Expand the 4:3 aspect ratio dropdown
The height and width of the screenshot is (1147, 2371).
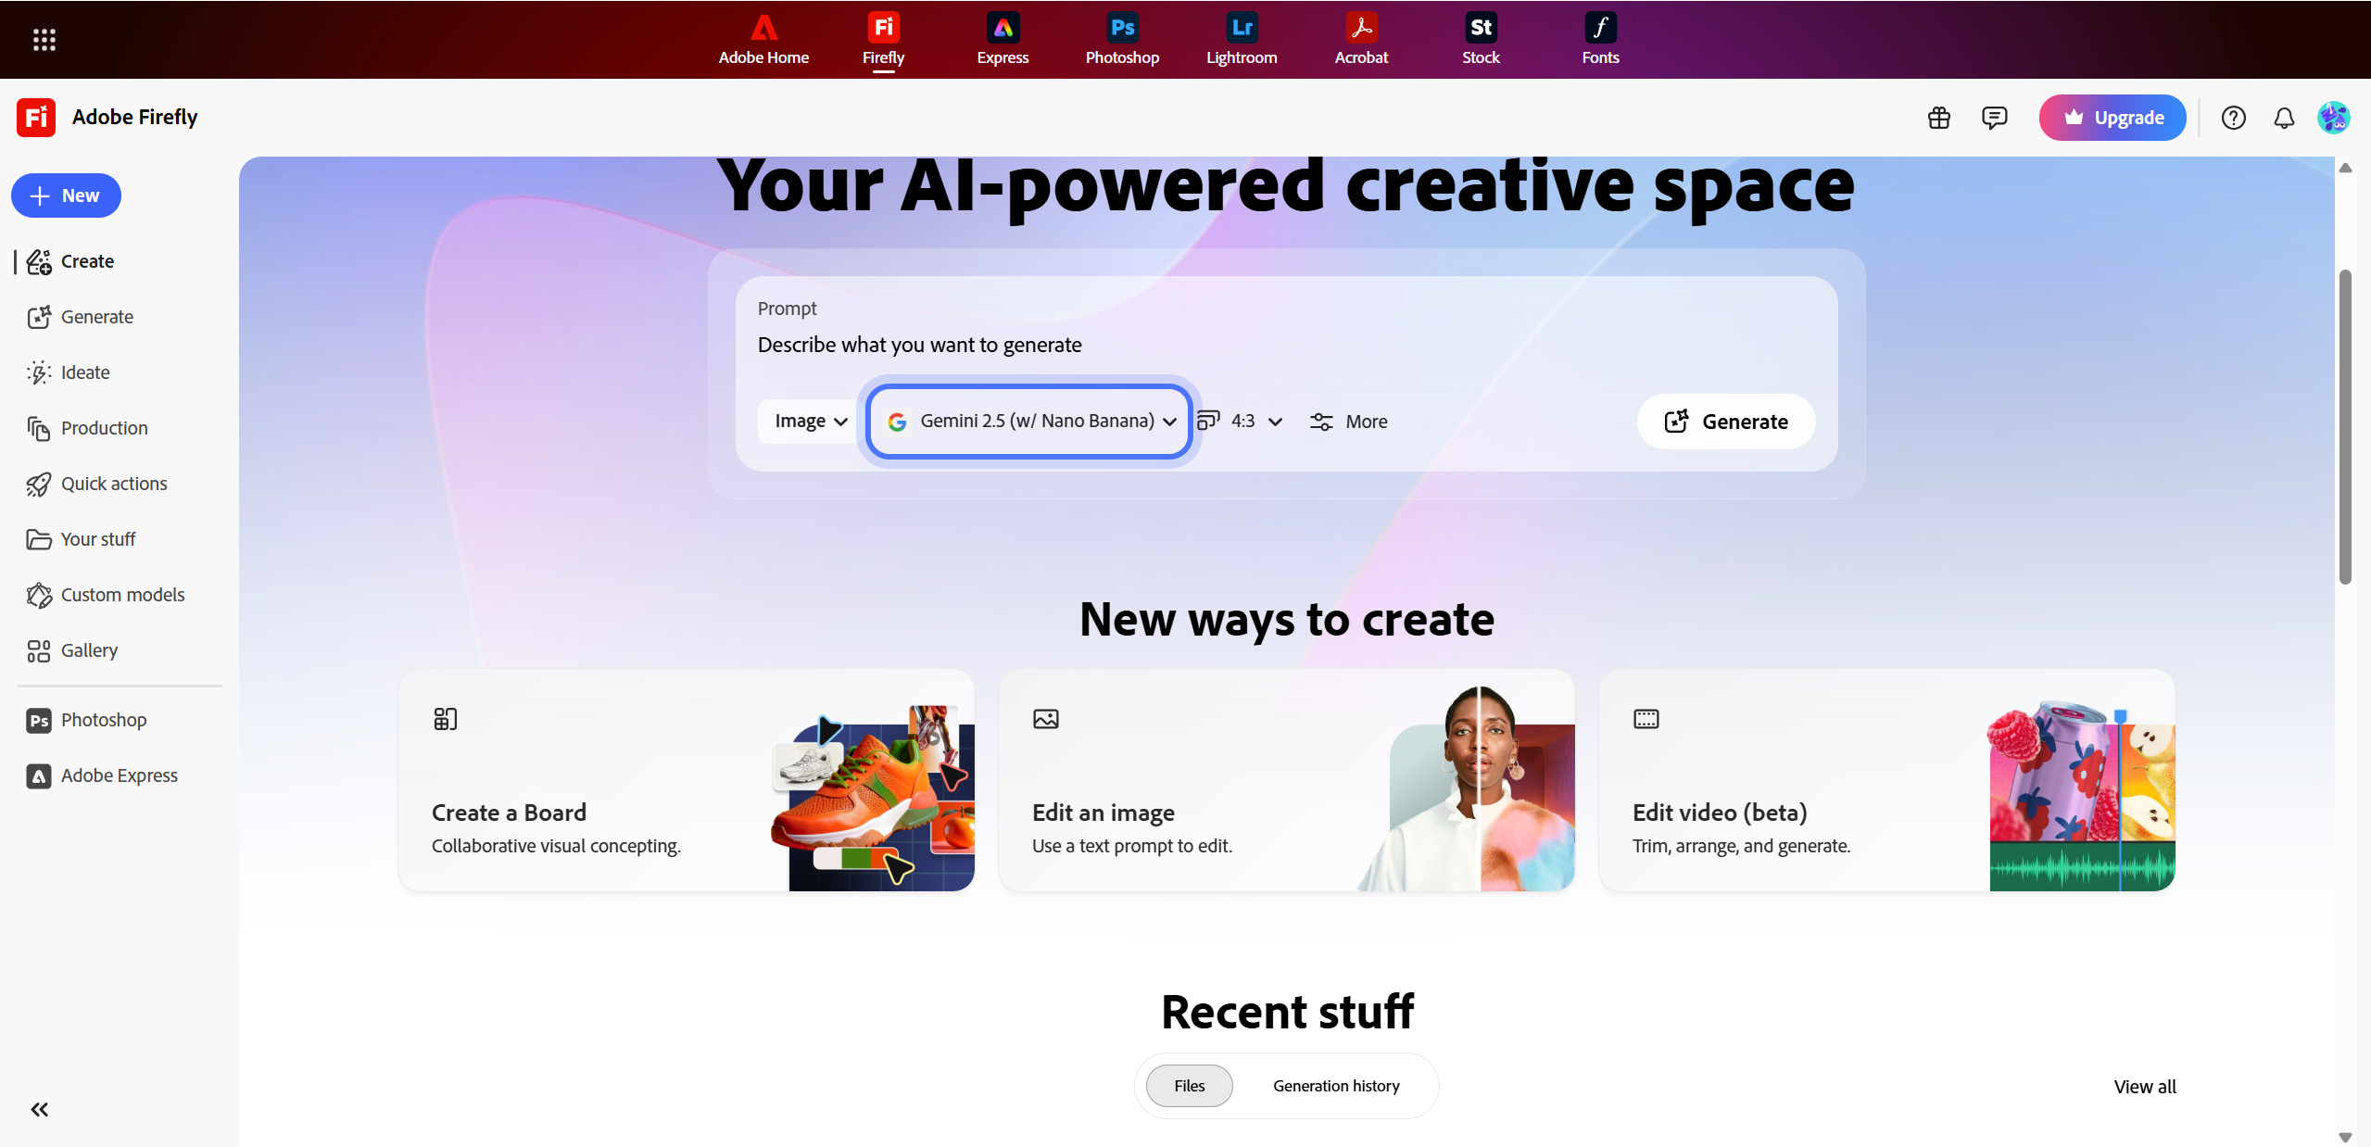tap(1242, 422)
